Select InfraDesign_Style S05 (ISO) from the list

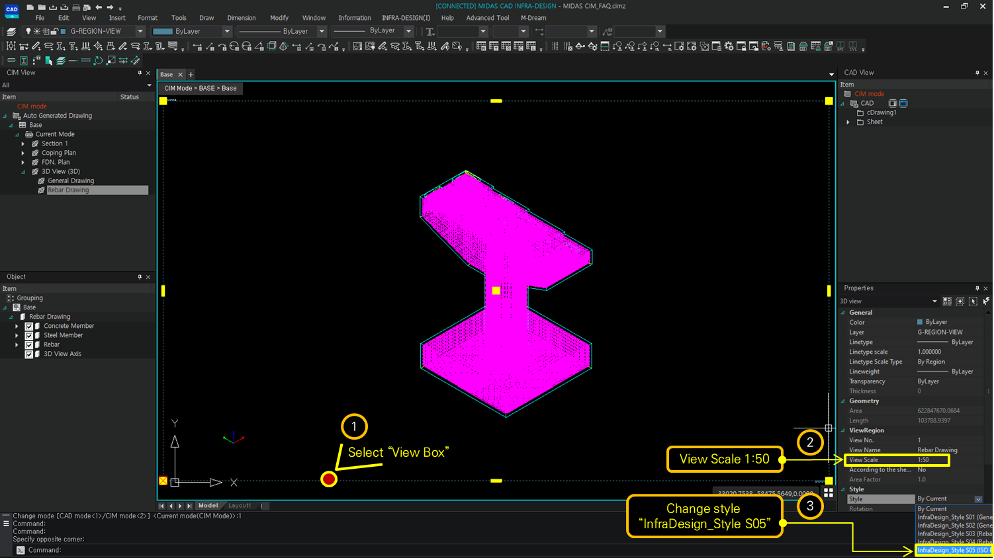click(x=954, y=550)
